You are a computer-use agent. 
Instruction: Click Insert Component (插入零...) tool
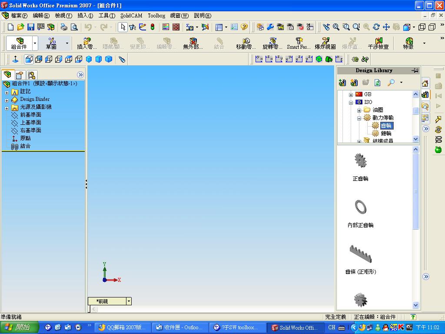[87, 43]
